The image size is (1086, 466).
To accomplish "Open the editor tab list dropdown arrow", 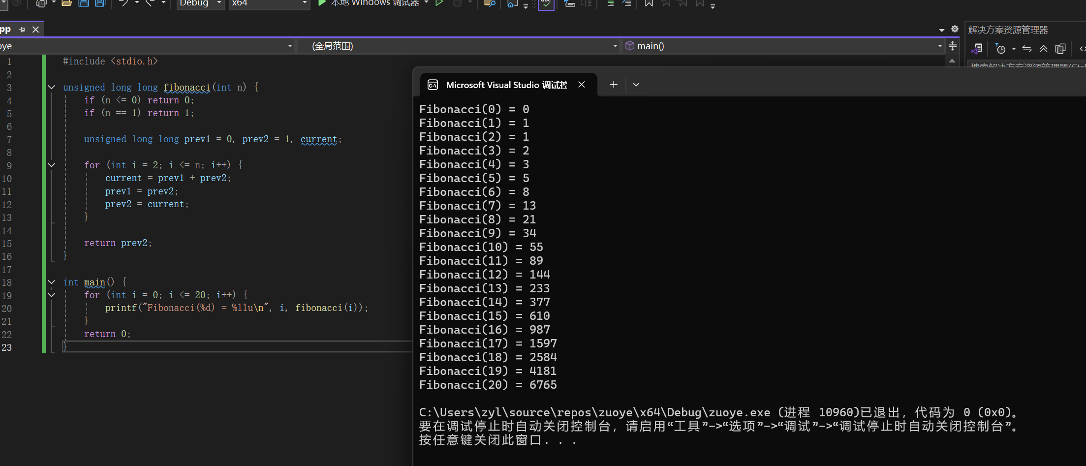I will (942, 30).
